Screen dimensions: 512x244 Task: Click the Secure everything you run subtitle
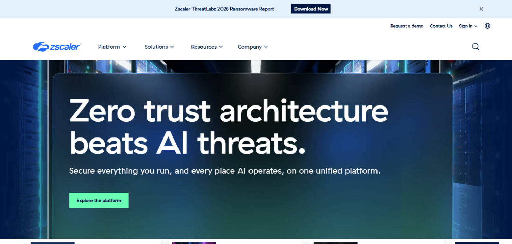pyautogui.click(x=225, y=171)
